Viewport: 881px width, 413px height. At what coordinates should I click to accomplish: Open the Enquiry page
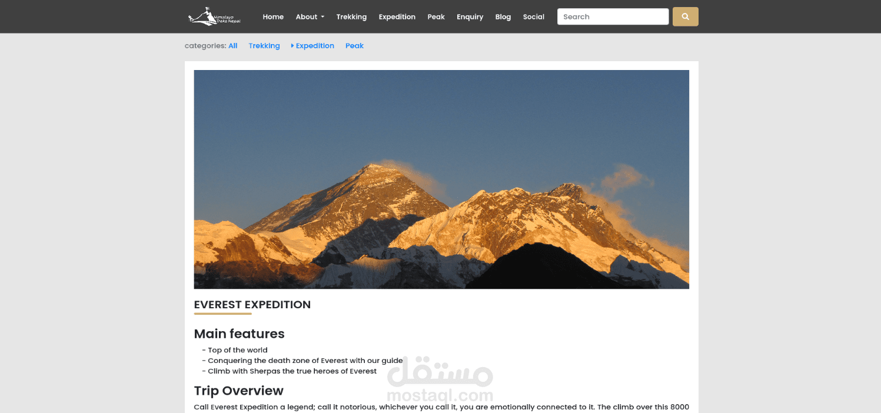pyautogui.click(x=470, y=16)
